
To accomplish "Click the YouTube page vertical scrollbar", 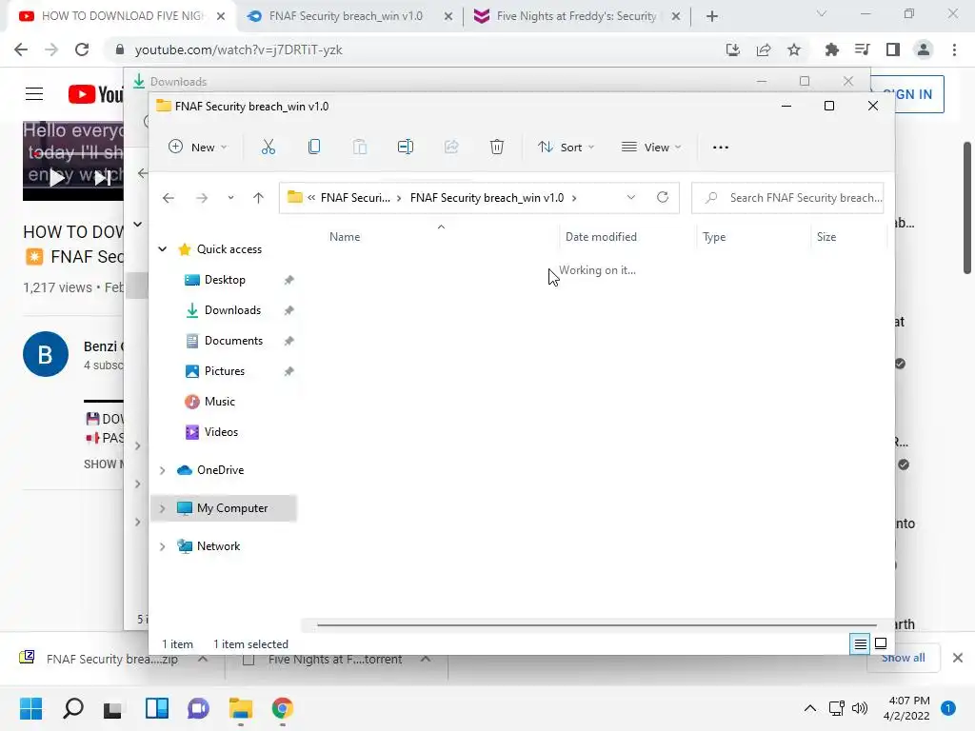I will (x=967, y=207).
